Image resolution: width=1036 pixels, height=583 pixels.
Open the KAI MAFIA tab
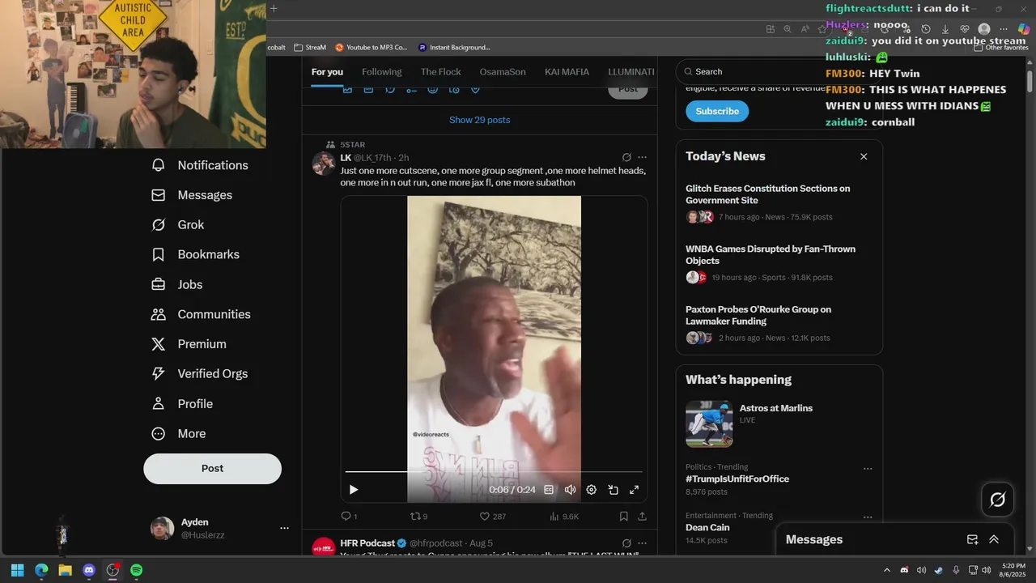coord(567,72)
